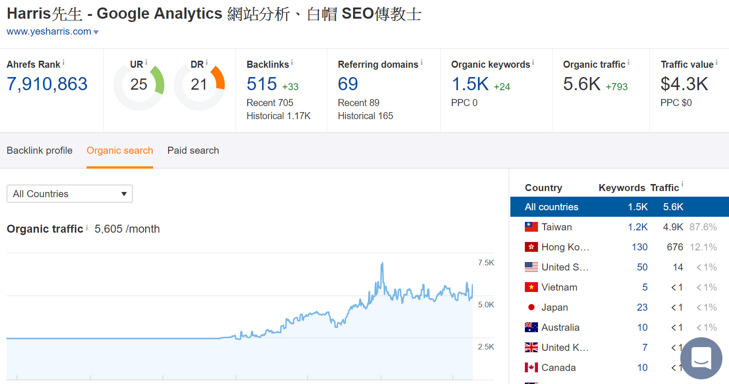Click Taiwan's 1.2K keywords link
This screenshot has height=384, width=729.
637,227
